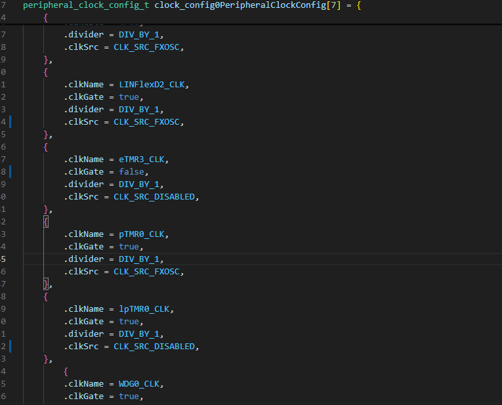Click CLK_SRC_DISABLED in the lpTMR0 block
502x405 pixels.
(156, 347)
